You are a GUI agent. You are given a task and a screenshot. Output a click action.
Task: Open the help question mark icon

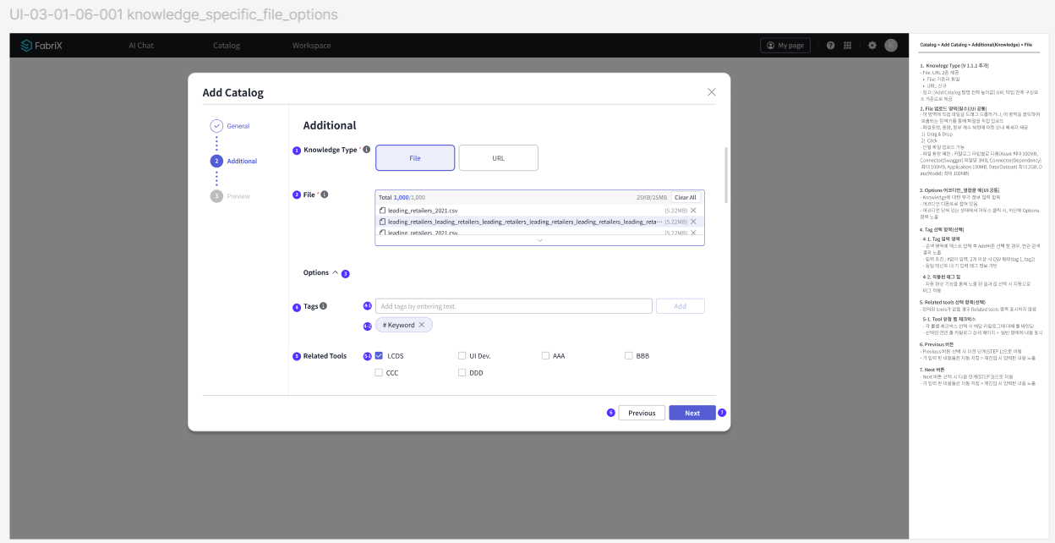[831, 46]
